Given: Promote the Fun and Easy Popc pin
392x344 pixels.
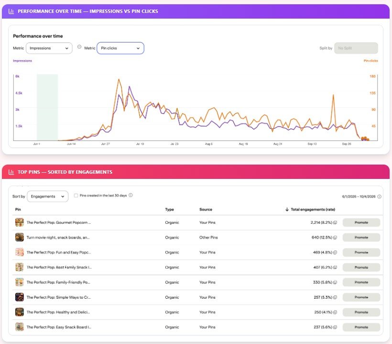Looking at the screenshot, I should tap(361, 252).
